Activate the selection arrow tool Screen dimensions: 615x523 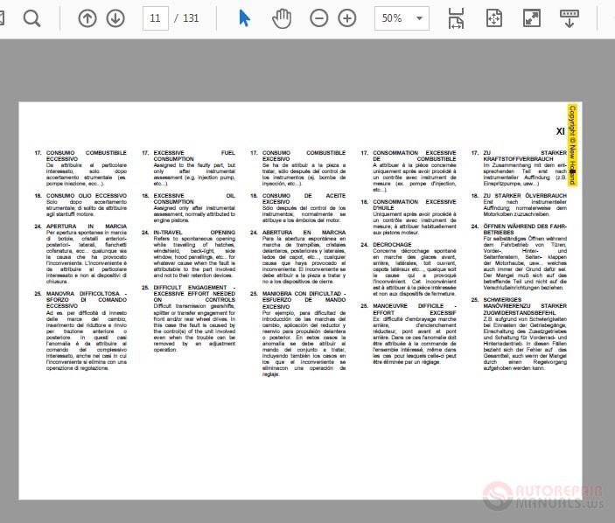point(244,18)
